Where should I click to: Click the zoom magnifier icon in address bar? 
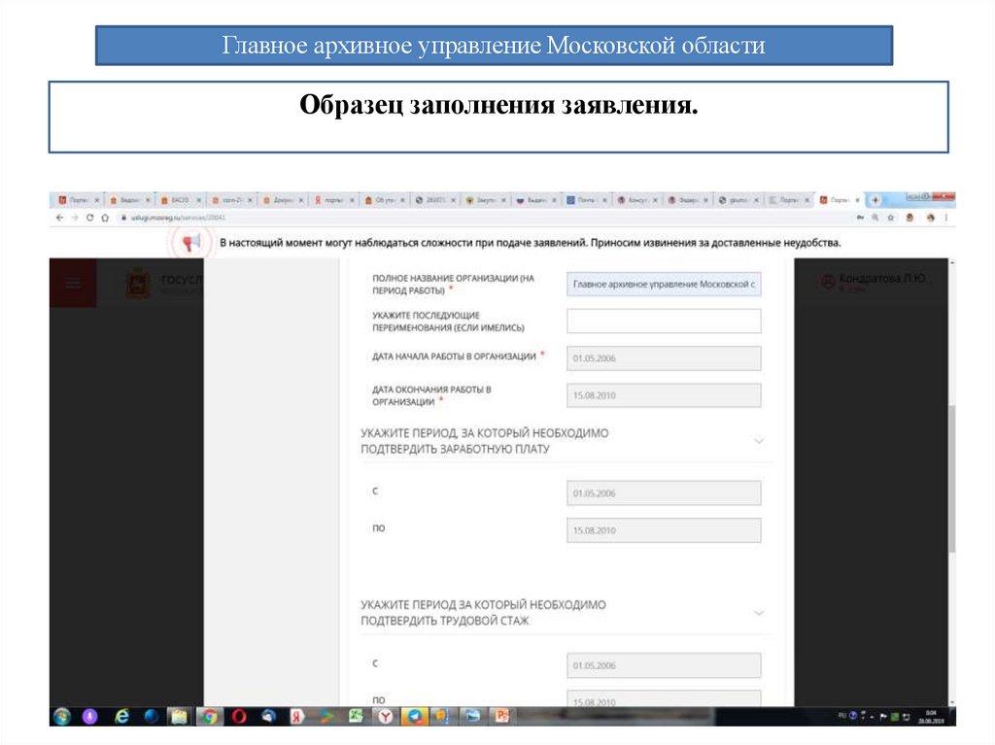[875, 218]
